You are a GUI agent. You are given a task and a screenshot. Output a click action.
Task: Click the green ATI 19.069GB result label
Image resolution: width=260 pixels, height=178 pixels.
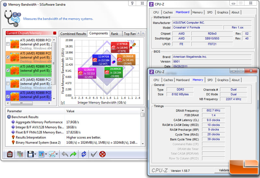point(113,72)
